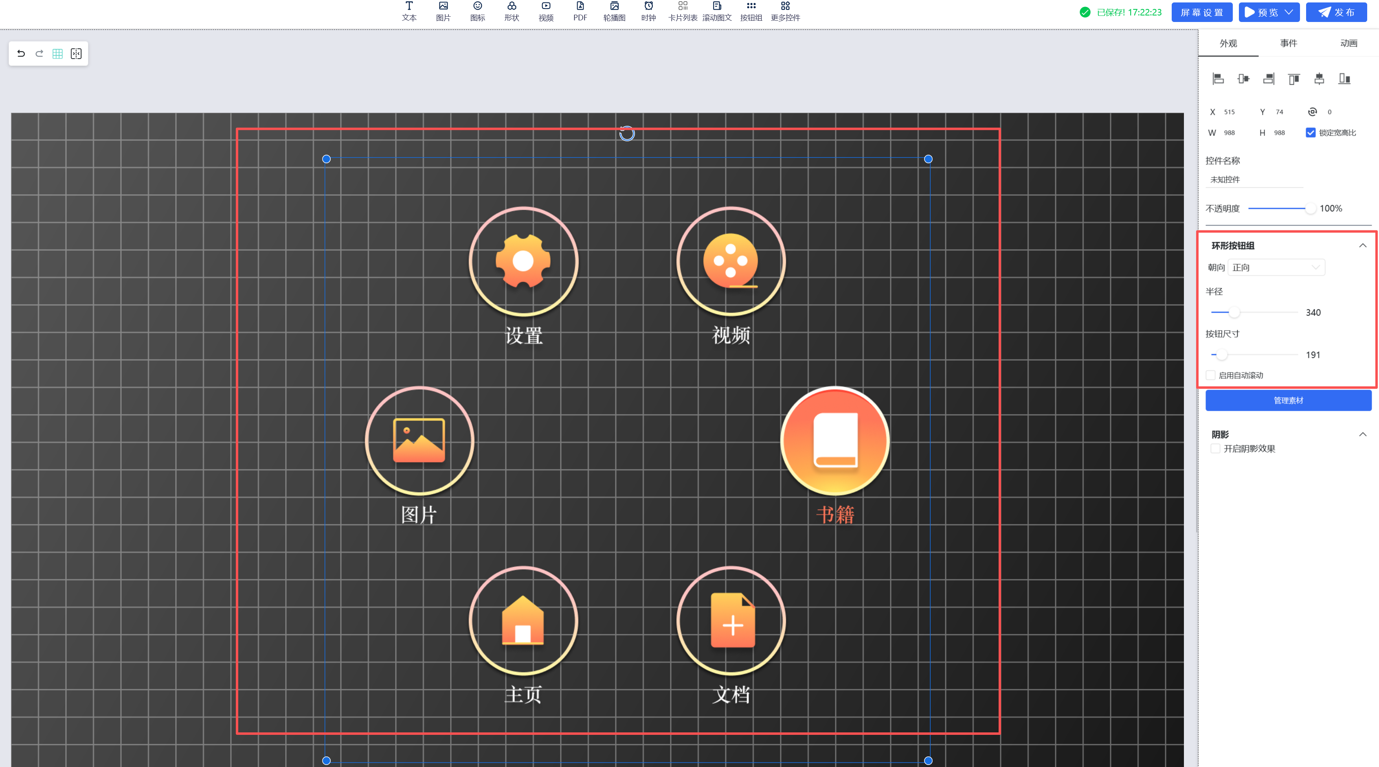Click the bottom-right selection handle
This screenshot has height=767, width=1379.
point(928,760)
